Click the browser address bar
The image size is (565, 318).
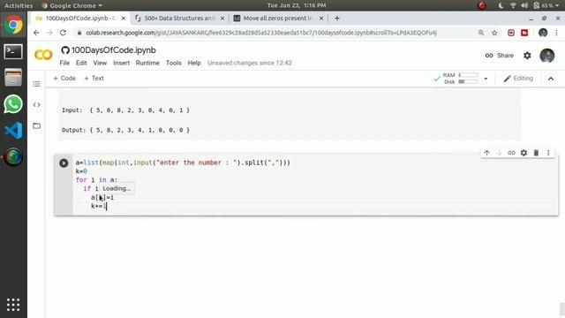click(261, 33)
